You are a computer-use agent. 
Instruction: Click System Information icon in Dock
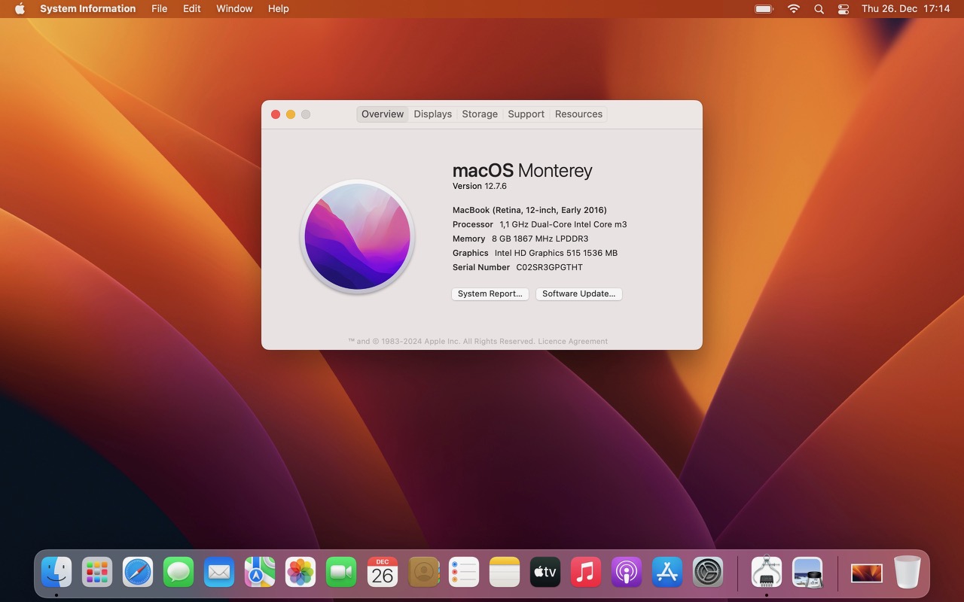[767, 573]
